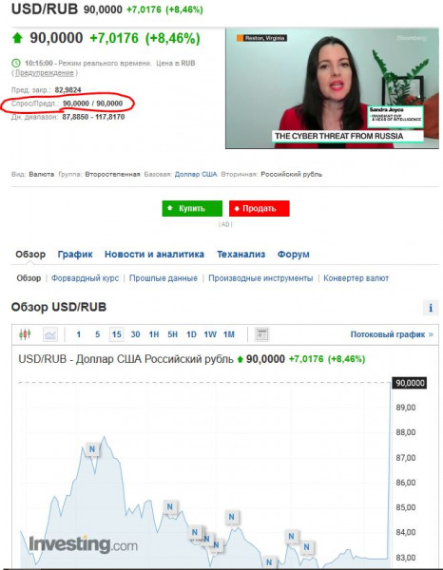Image resolution: width=443 pixels, height=570 pixels.
Task: Click the info icon beside Обзор USD/RUB
Action: tap(431, 308)
